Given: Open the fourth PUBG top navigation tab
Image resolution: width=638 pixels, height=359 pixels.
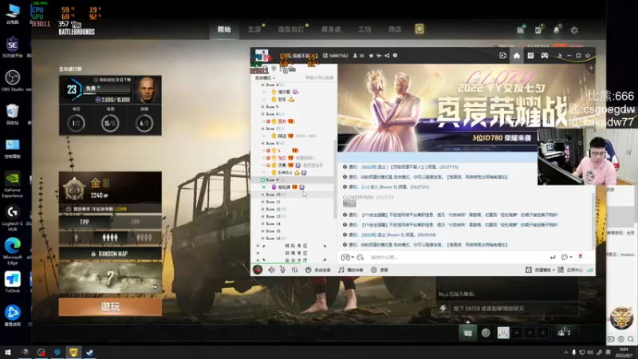Looking at the screenshot, I should (331, 30).
